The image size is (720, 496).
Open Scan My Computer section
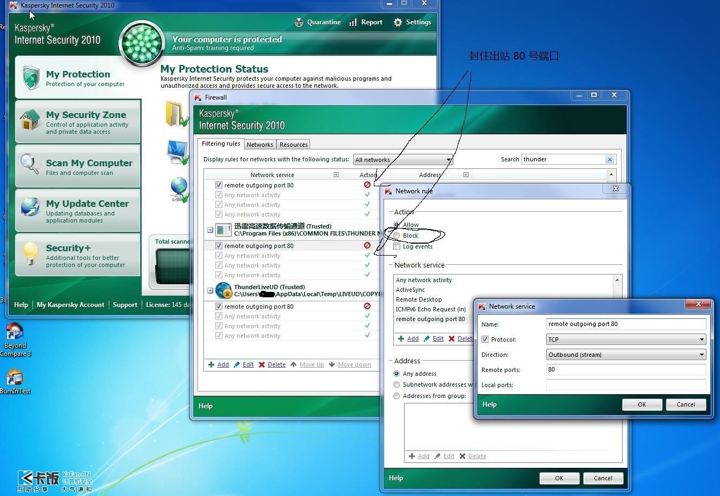pyautogui.click(x=78, y=166)
